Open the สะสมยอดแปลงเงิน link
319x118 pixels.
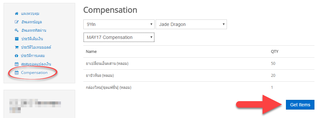tap(36, 64)
